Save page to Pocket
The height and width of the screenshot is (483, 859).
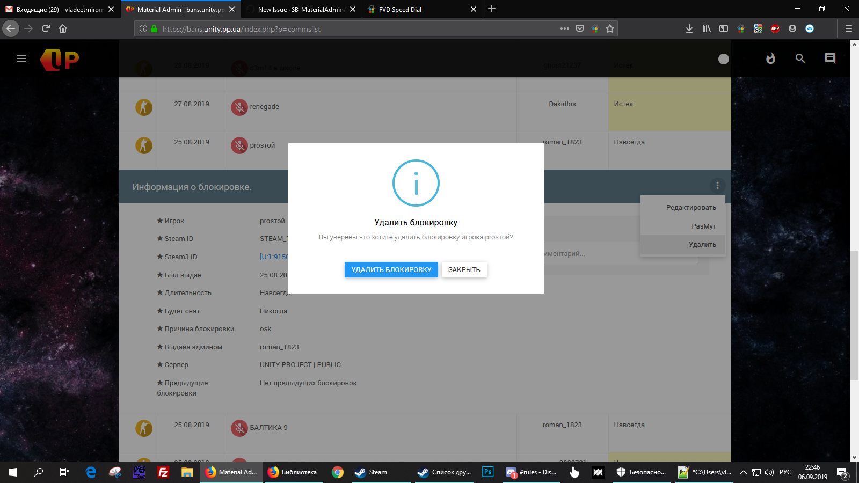[x=580, y=28]
